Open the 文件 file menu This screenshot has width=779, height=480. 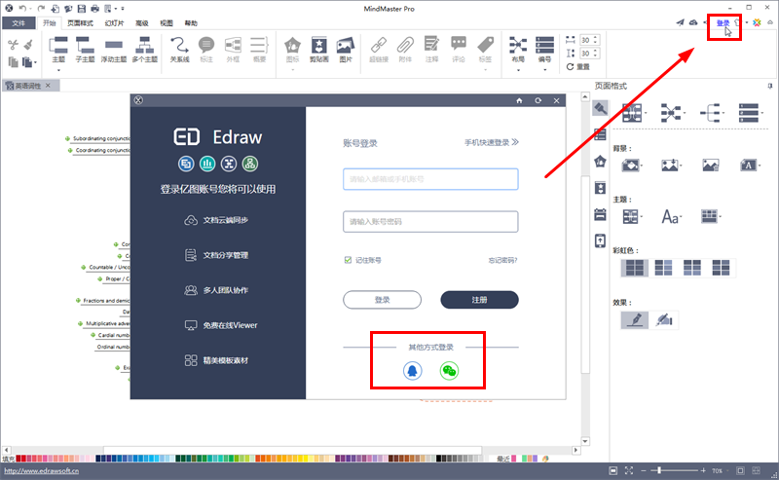tap(19, 22)
